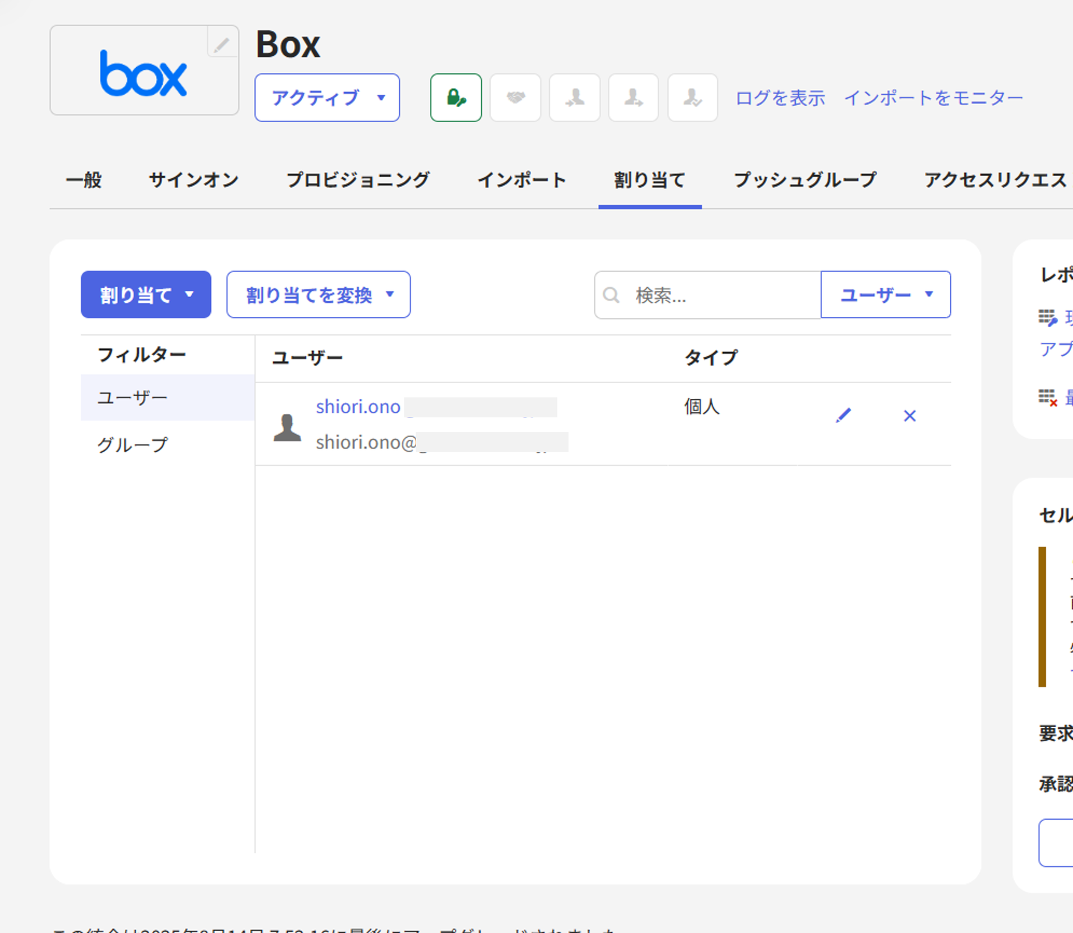This screenshot has height=933, width=1073.
Task: Switch to the プロビジョニング tab
Action: (x=357, y=180)
